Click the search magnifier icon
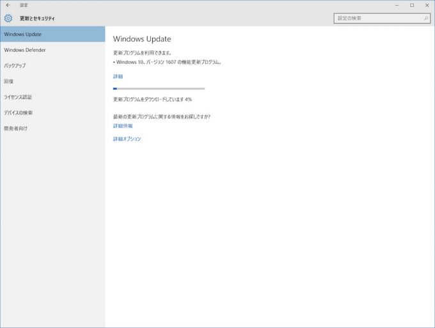The width and height of the screenshot is (435, 328). [426, 19]
